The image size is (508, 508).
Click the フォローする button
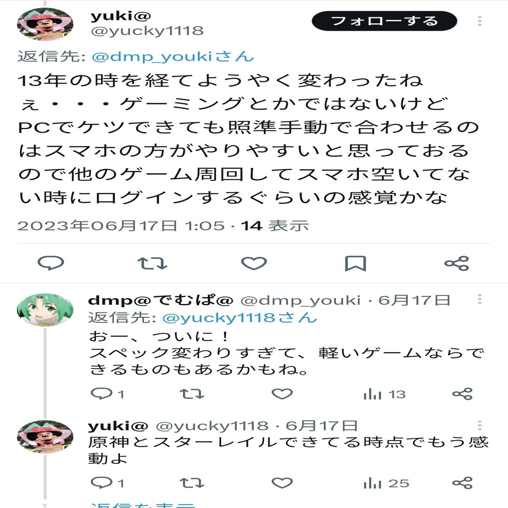384,21
